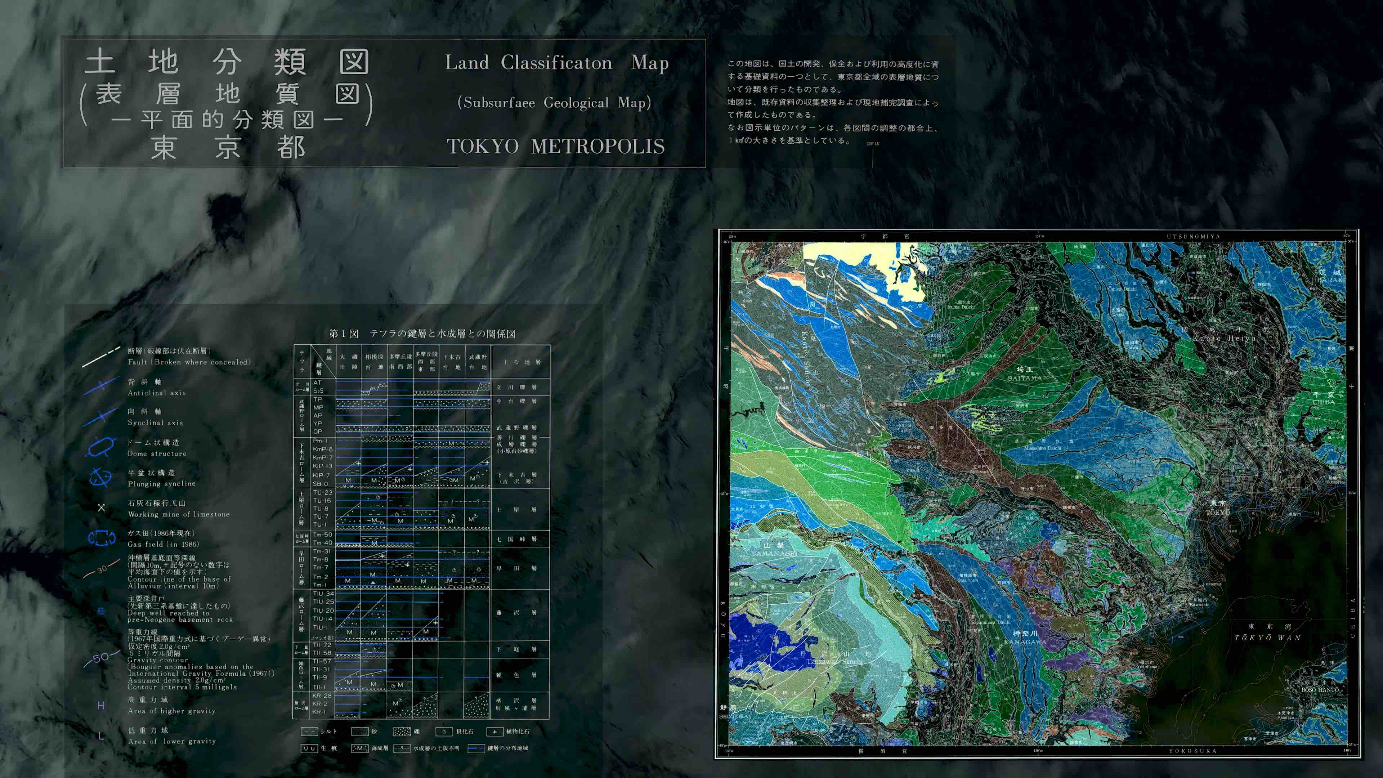Select the Plunging syncline legend icon
Image resolution: width=1383 pixels, height=778 pixels.
pos(100,477)
